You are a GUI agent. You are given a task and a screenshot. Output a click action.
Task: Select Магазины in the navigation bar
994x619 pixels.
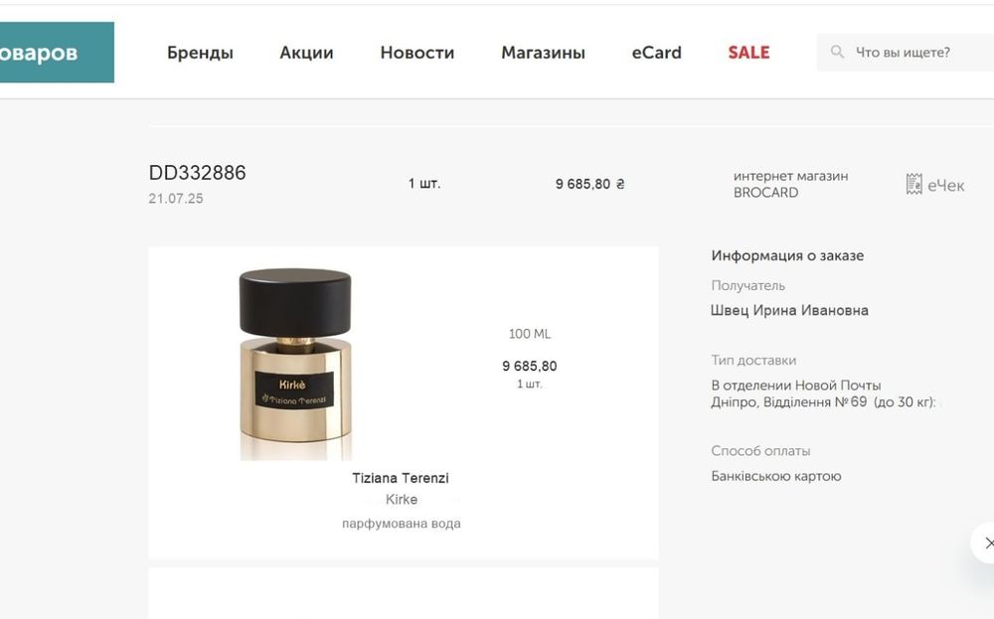point(543,53)
